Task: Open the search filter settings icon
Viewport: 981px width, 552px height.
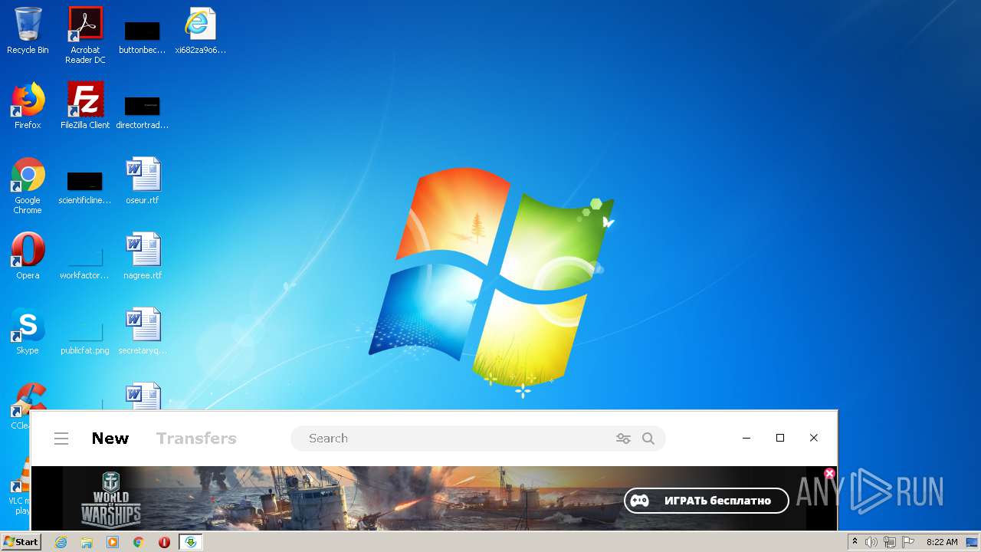Action: coord(623,439)
